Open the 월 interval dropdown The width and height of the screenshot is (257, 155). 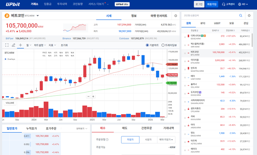(28, 45)
